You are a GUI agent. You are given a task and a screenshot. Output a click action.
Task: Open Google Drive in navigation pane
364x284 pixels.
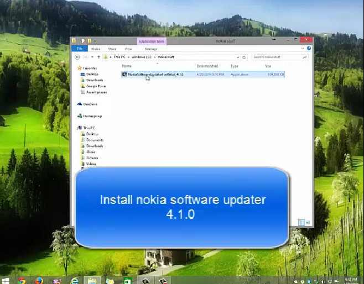(x=93, y=86)
